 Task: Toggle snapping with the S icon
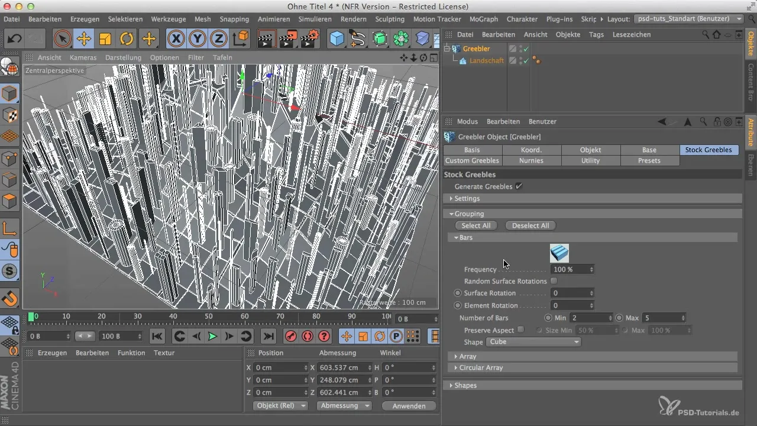pos(11,272)
